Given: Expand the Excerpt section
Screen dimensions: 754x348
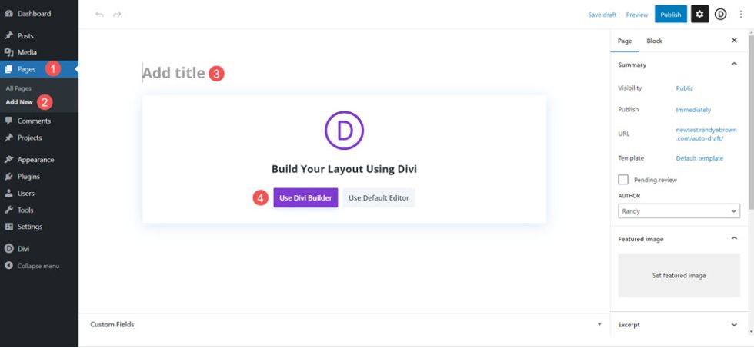Looking at the screenshot, I should point(733,325).
